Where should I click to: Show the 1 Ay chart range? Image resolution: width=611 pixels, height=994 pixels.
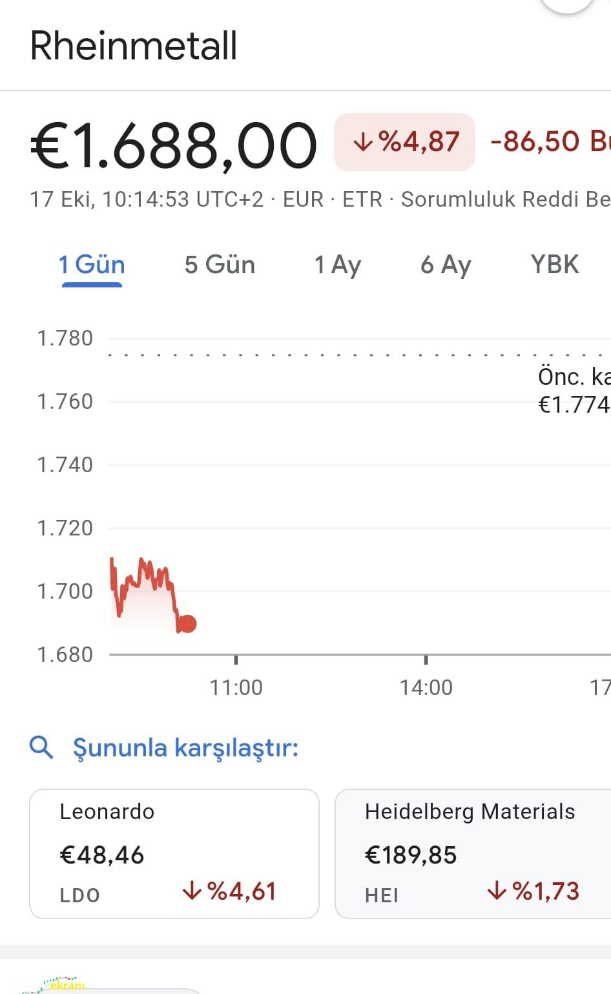click(337, 265)
